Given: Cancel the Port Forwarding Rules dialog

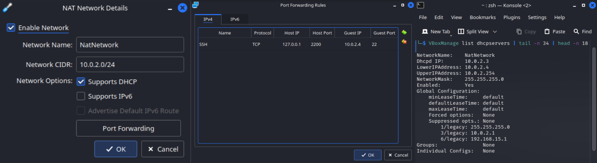Looking at the screenshot, I should coord(398,155).
